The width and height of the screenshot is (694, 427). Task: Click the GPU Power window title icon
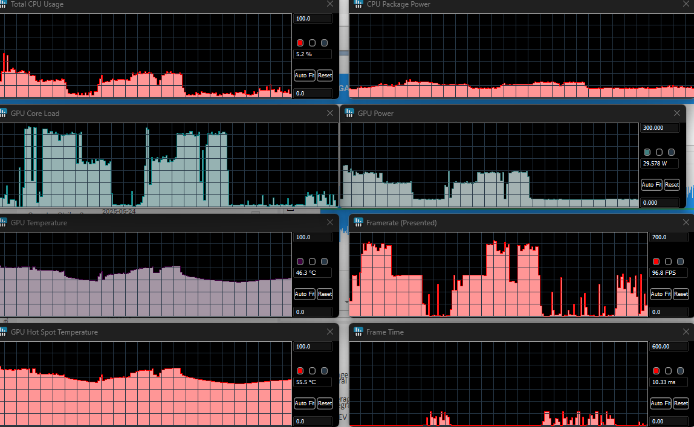pyautogui.click(x=349, y=113)
